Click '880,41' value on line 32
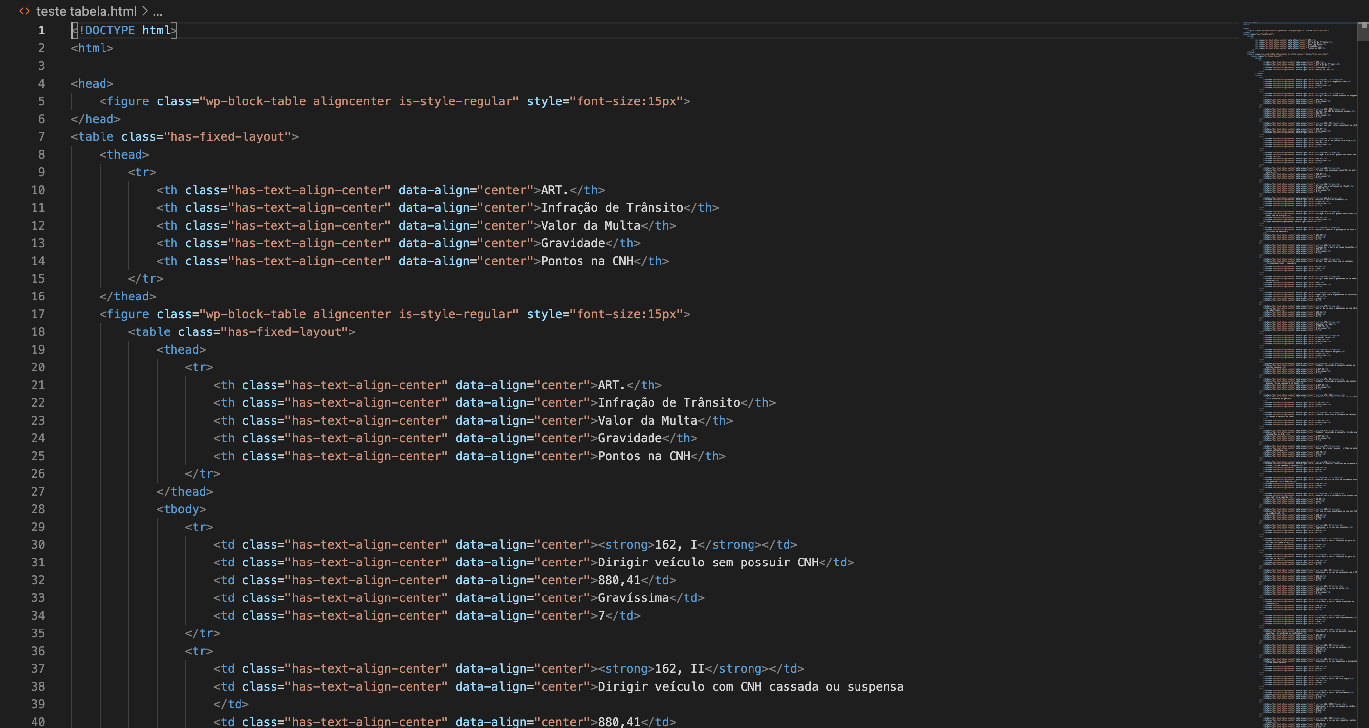 coord(619,580)
